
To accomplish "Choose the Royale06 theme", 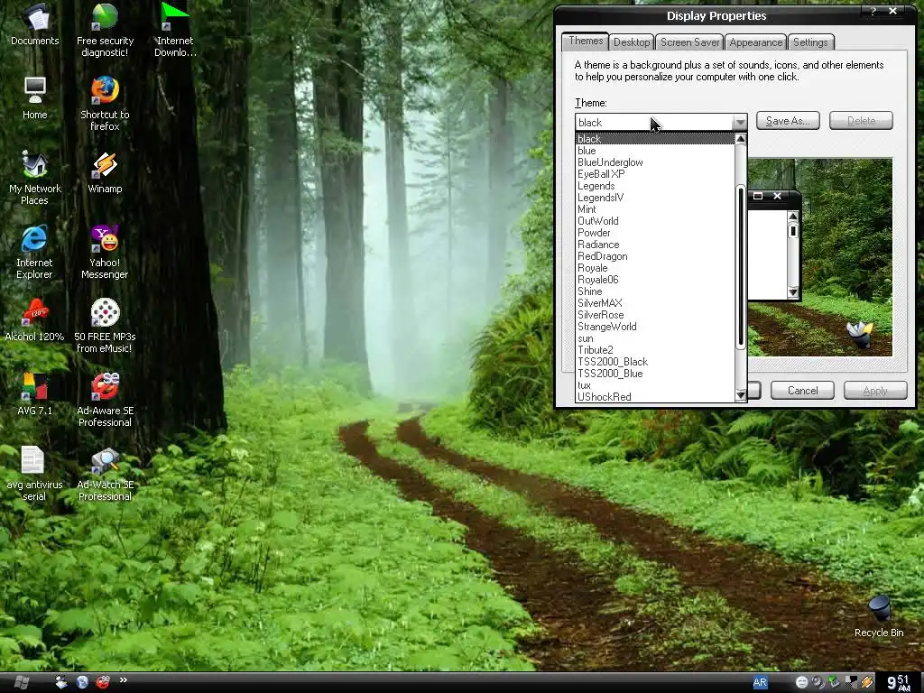I will (x=655, y=280).
